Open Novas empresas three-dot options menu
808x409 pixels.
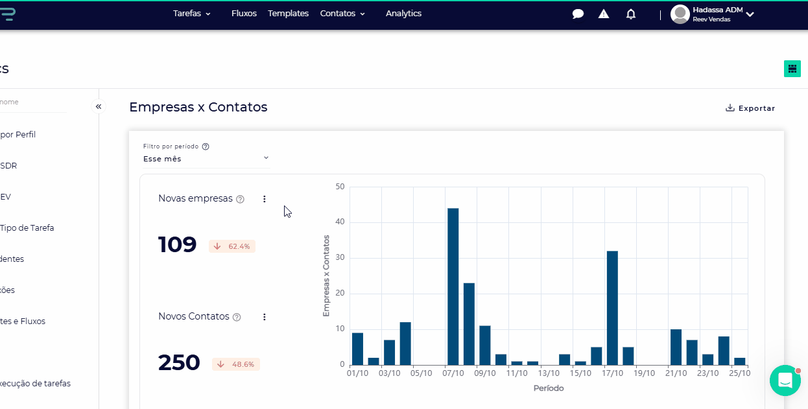click(x=264, y=199)
